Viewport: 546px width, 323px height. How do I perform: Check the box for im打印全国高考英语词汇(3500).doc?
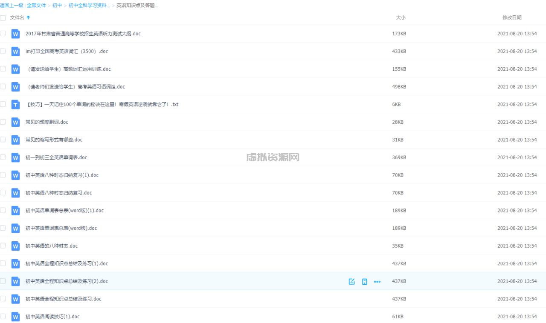point(3,51)
